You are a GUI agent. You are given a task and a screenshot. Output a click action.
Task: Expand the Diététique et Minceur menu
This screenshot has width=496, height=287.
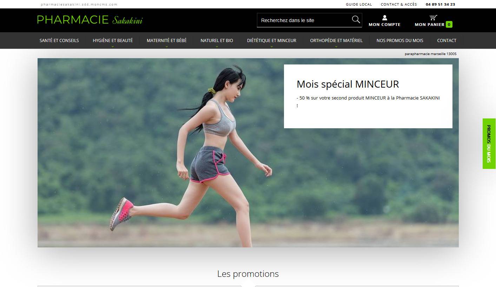pos(271,41)
